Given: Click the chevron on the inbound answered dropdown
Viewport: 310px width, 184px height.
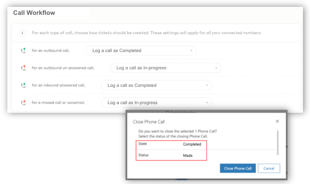Looking at the screenshot, I should click(207, 85).
